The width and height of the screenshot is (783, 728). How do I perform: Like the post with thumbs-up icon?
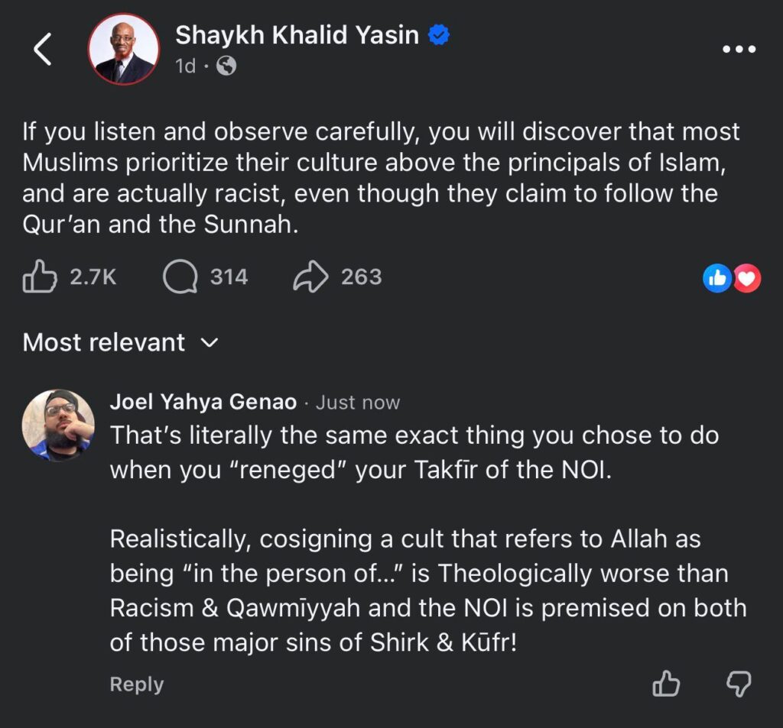point(40,277)
